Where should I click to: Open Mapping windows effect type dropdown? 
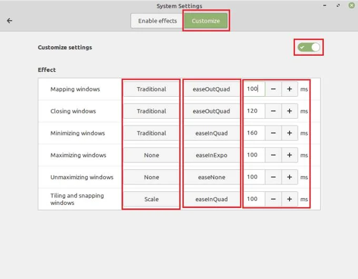(152, 89)
